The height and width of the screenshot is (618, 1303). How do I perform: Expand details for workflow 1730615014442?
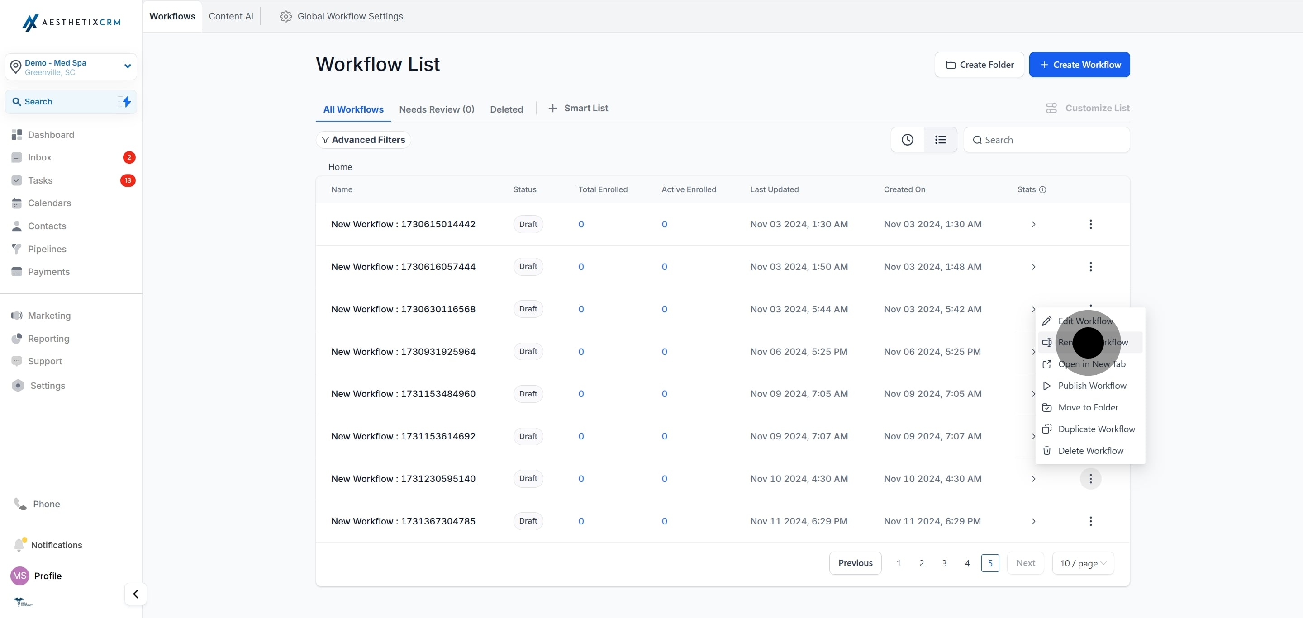[x=1033, y=224]
